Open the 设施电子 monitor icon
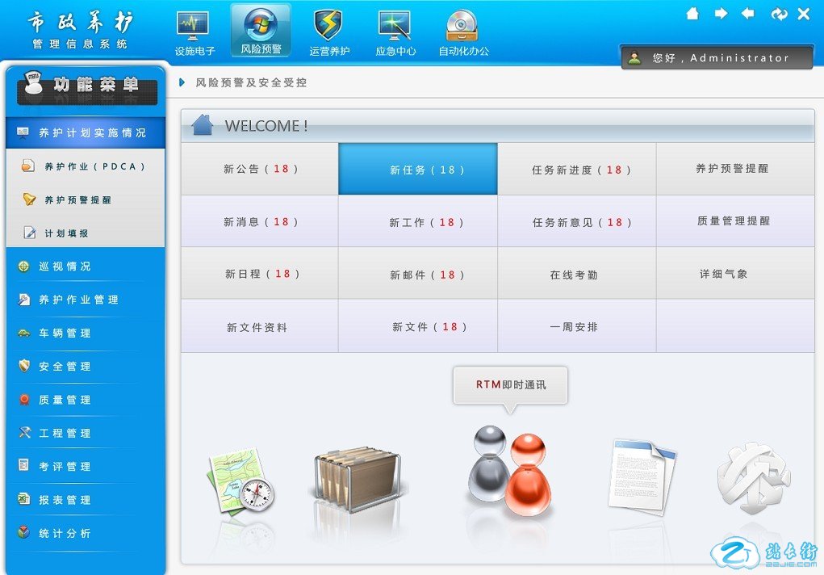 pos(194,28)
